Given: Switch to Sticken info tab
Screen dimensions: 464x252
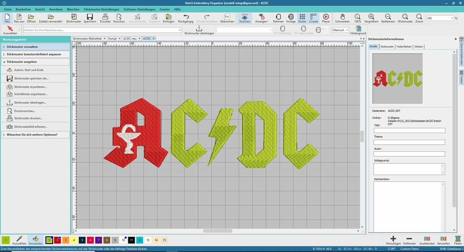Looking at the screenshot, I should [419, 46].
